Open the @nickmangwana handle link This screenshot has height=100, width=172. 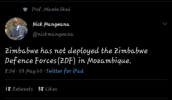point(53,34)
